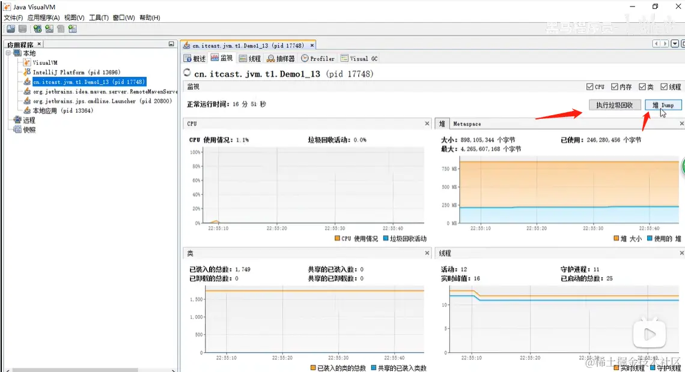The height and width of the screenshot is (372, 685).
Task: Close the 线程 threads chart panel
Action: click(681, 253)
